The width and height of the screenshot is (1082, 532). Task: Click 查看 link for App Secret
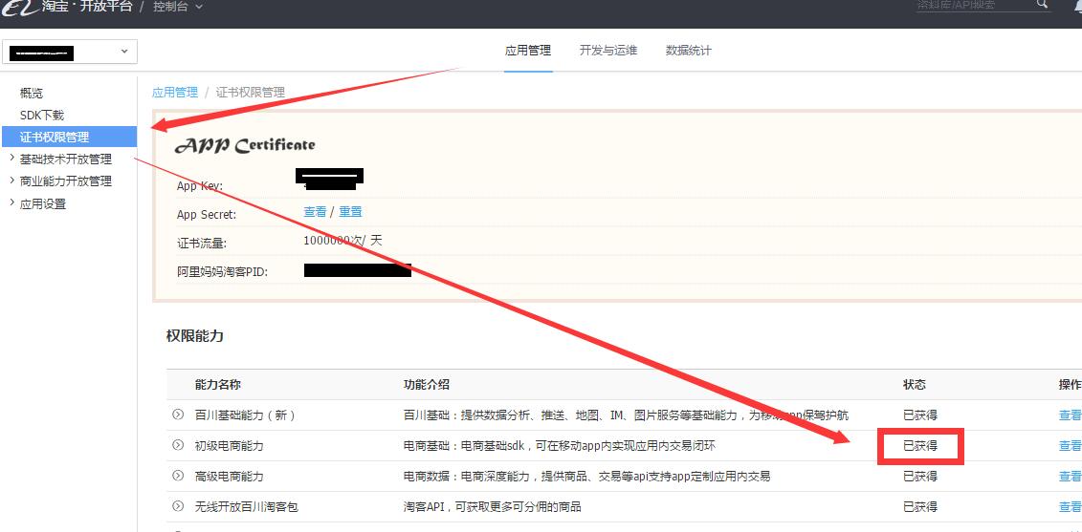[315, 212]
